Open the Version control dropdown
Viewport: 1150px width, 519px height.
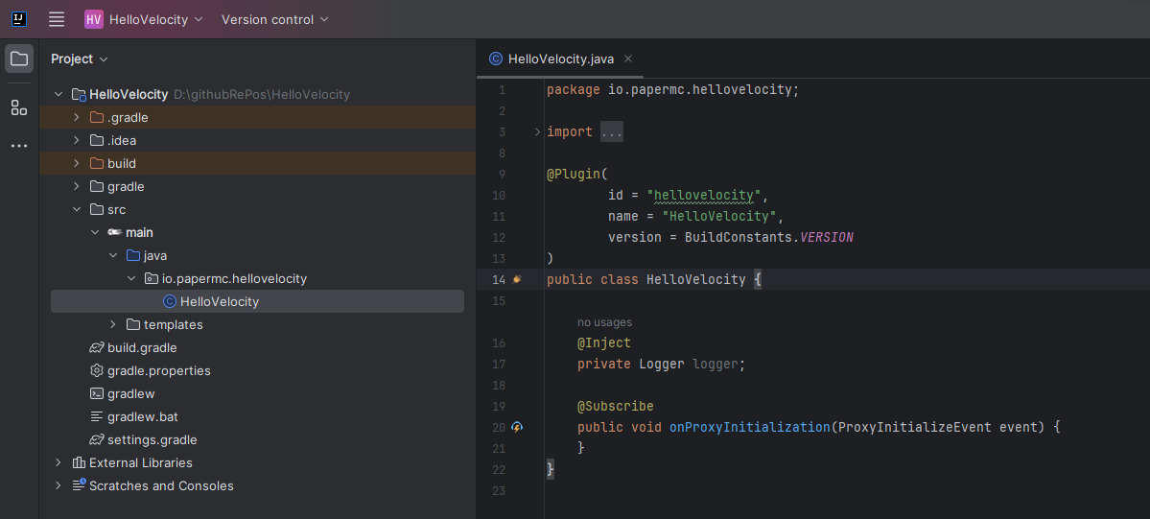[274, 19]
